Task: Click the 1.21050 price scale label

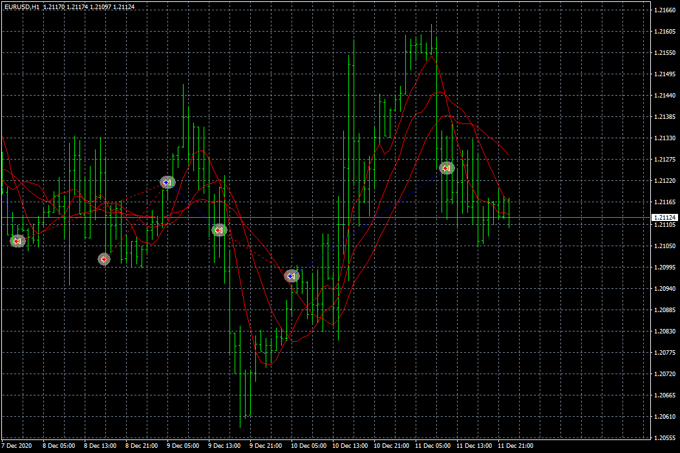Action: (x=665, y=246)
